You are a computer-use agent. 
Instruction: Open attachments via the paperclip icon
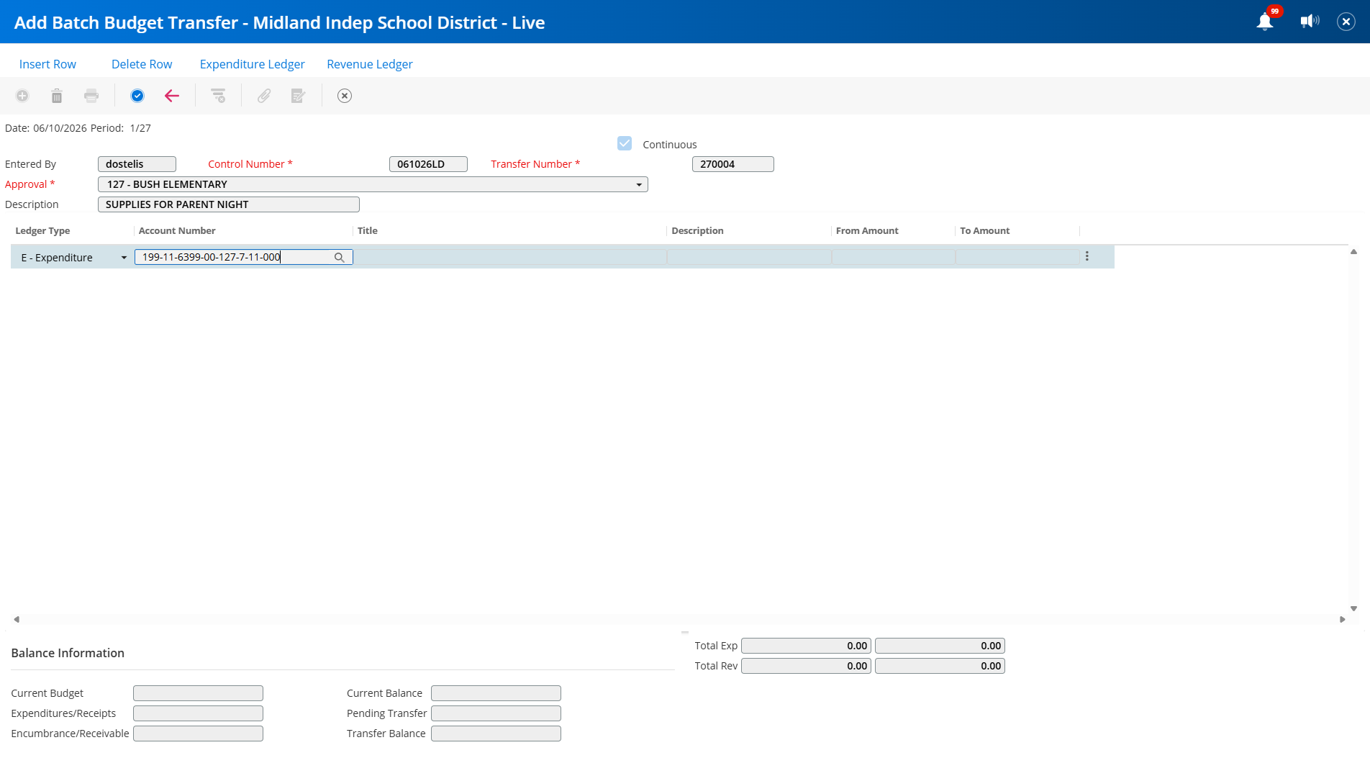tap(264, 96)
